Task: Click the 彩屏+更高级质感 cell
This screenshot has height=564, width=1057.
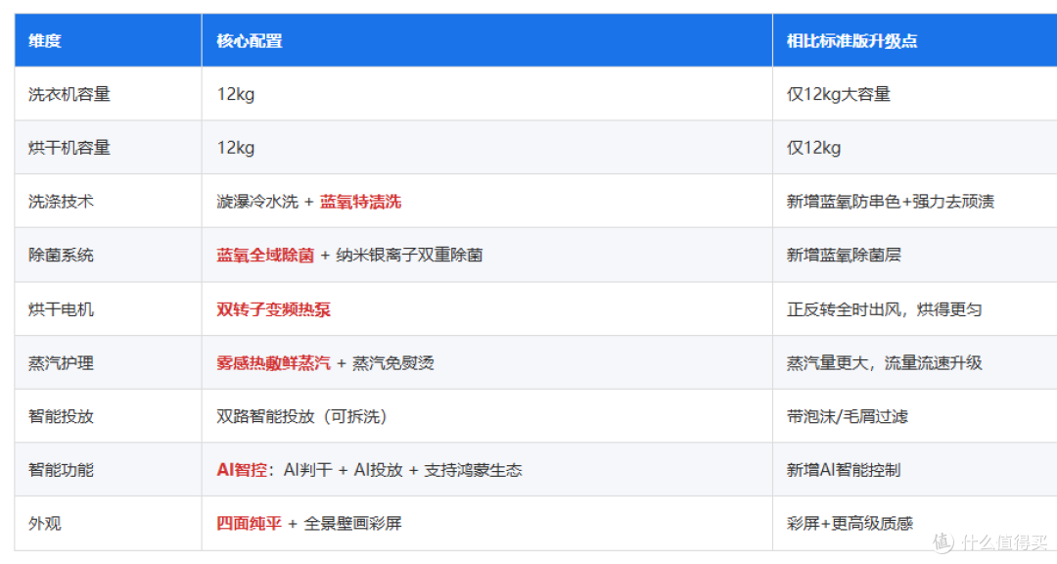Action: [x=915, y=523]
